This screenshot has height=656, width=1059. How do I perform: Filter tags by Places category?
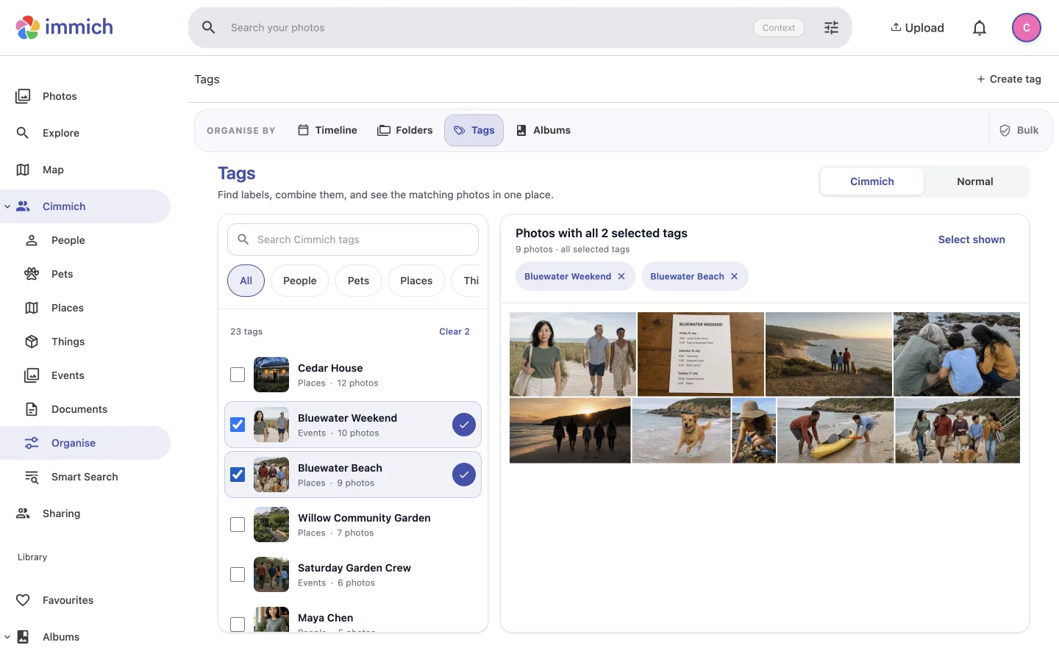416,281
